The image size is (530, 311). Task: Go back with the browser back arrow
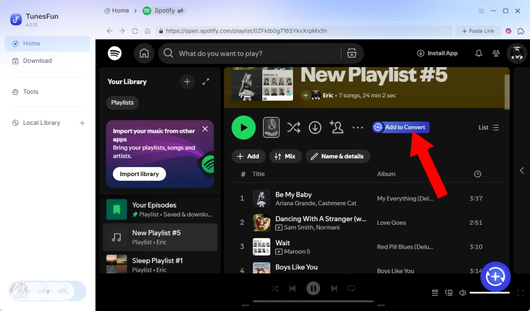click(x=110, y=31)
